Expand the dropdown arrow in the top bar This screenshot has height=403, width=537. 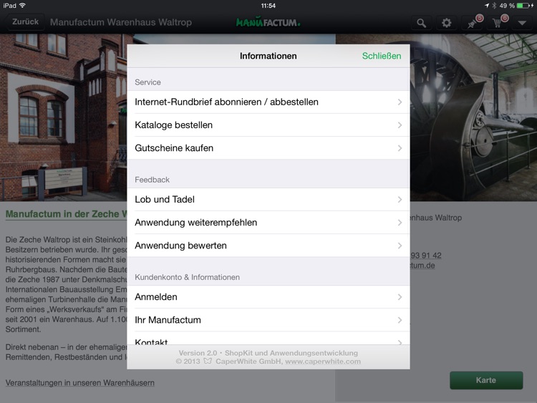click(522, 23)
